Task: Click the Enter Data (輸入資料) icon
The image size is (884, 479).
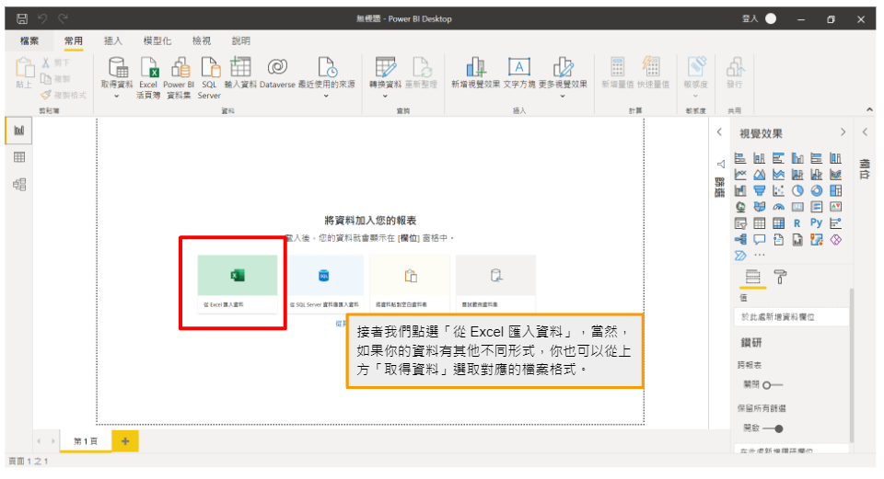Action: pyautogui.click(x=240, y=67)
